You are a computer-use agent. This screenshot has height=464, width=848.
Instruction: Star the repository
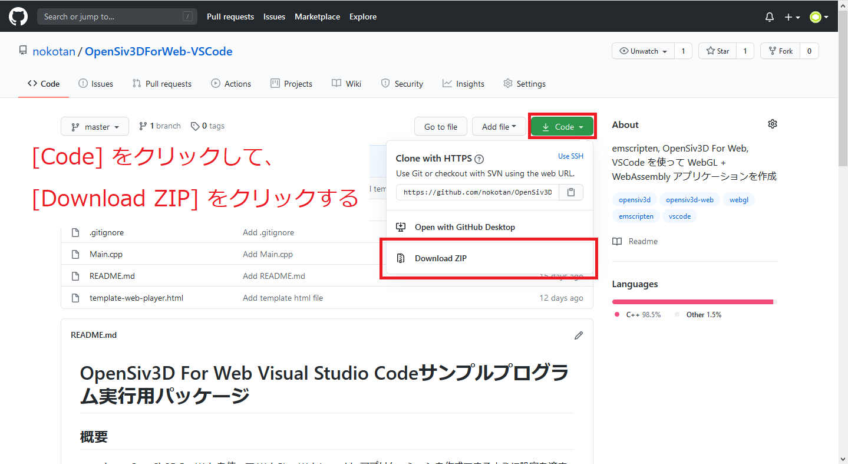click(718, 51)
